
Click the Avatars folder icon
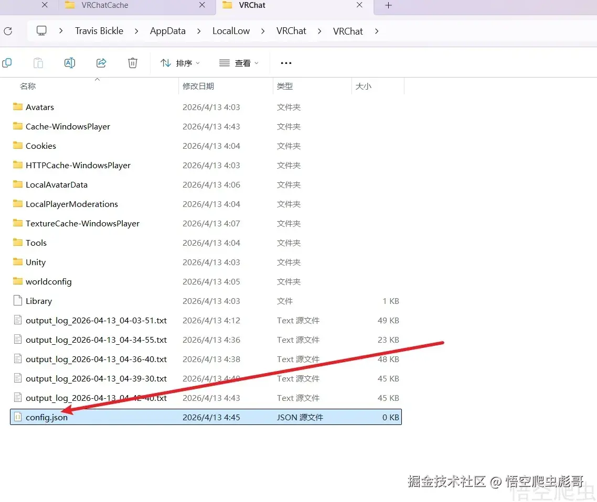[17, 106]
